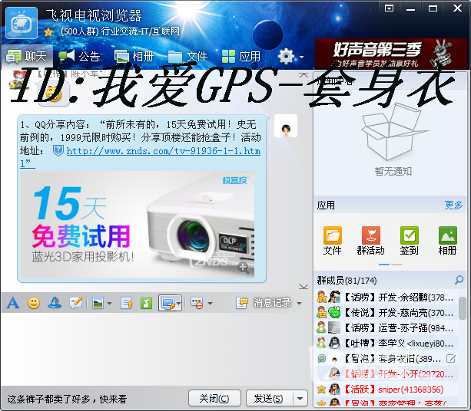This screenshot has height=411, width=471.
Task: Switch to the 相册 tab
Action: coord(134,57)
